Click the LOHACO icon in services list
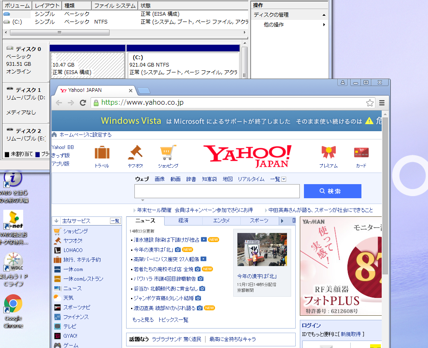Viewport: 428px width, 348px height. (57, 250)
